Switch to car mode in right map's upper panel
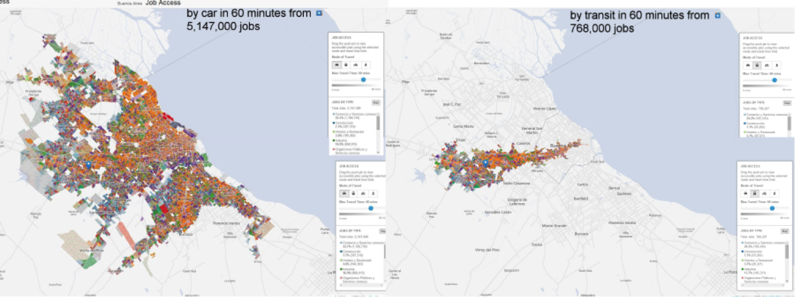796x298 pixels. [747, 65]
